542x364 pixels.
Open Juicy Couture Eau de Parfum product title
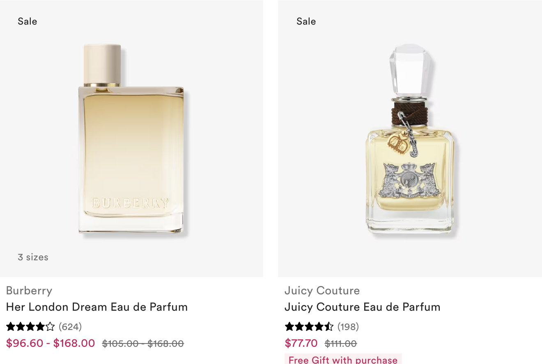363,307
